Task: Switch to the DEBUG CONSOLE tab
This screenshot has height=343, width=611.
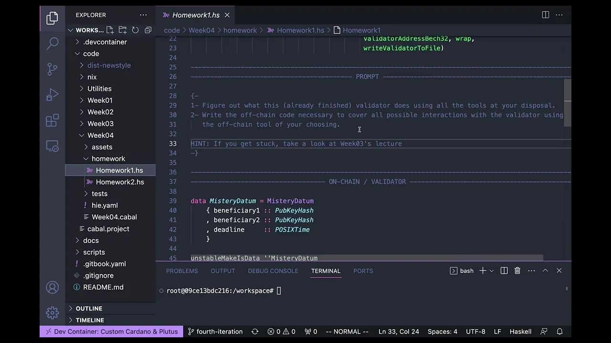Action: pos(273,271)
